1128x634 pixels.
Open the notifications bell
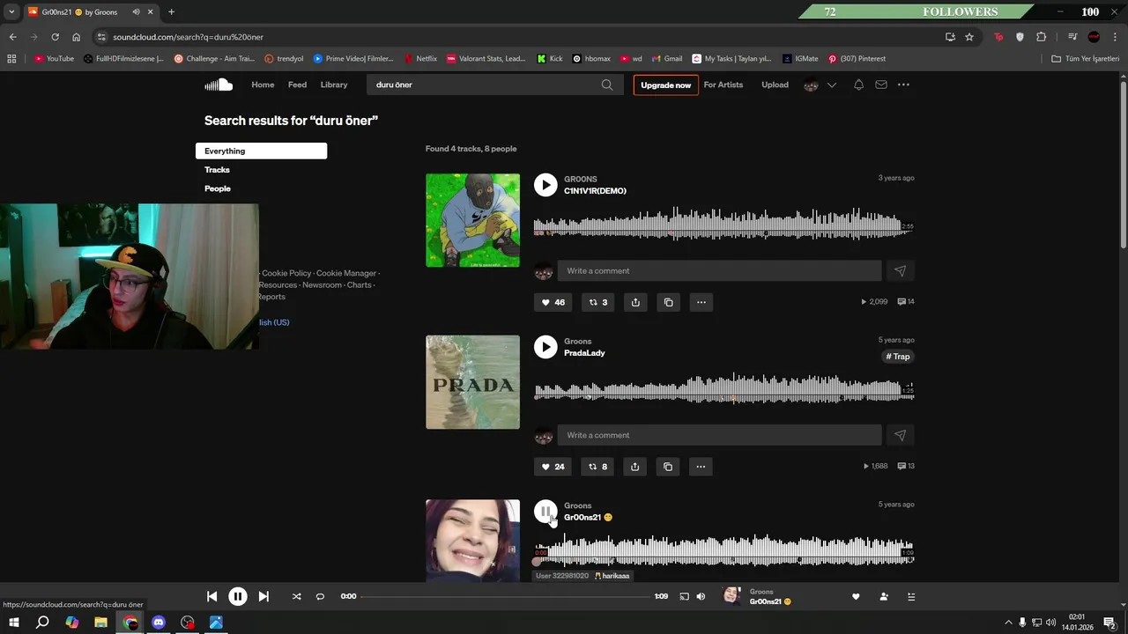coord(858,85)
